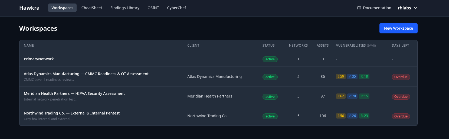Click 'Internal network penetration test...' description
Viewport: 449px width, 139px height.
coord(50,99)
